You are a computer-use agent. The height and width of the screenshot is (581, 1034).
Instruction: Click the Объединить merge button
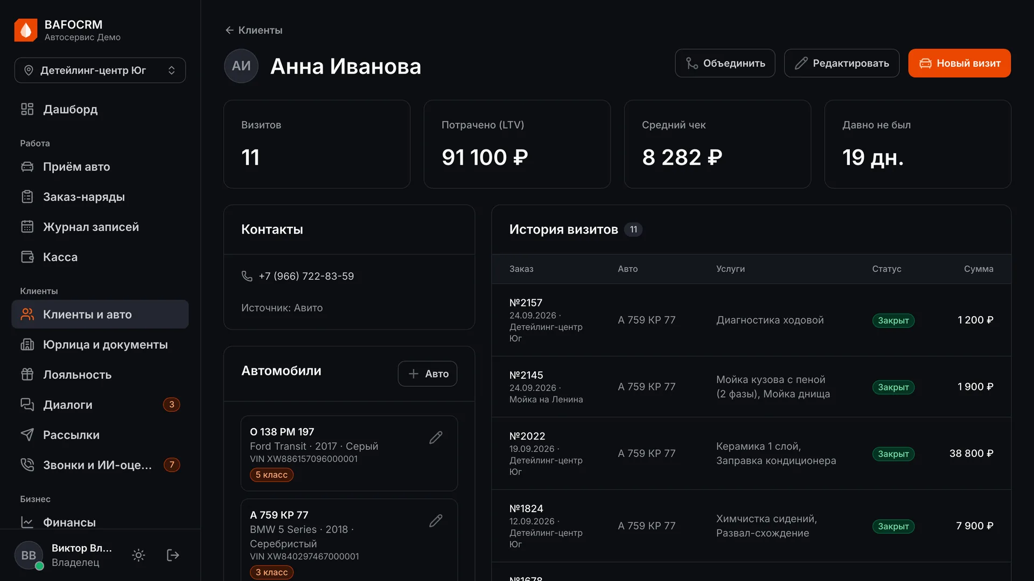(725, 63)
